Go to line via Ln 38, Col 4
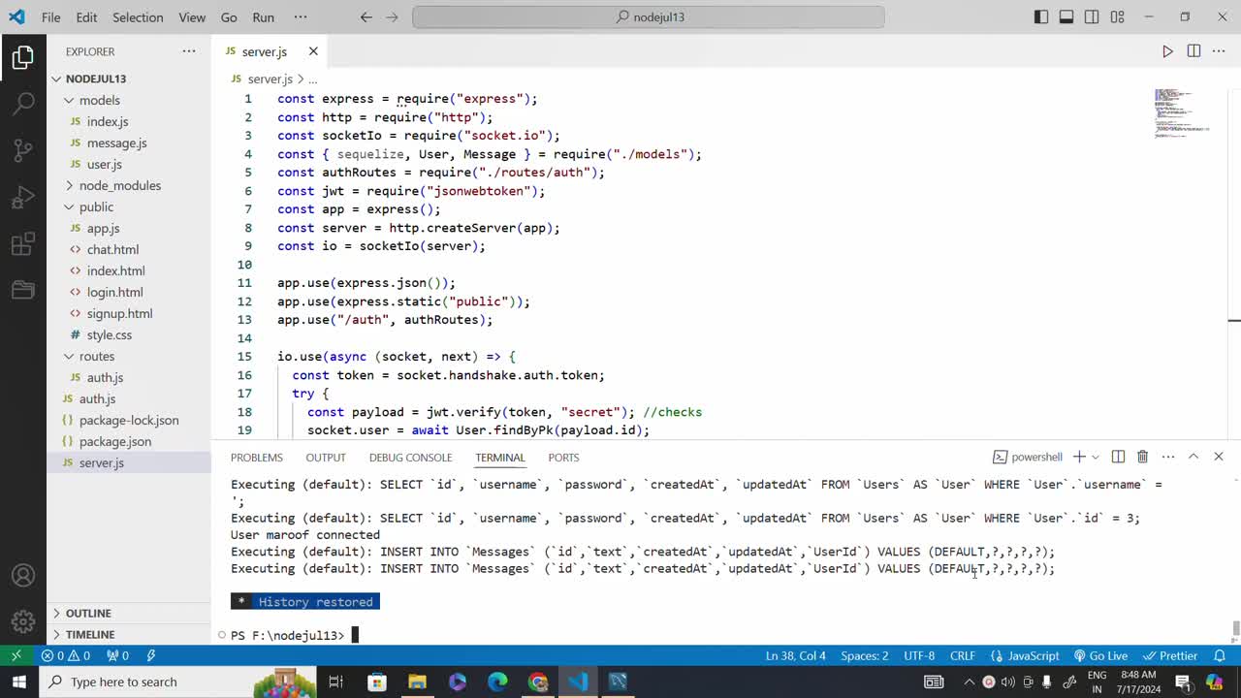1241x698 pixels. point(795,655)
